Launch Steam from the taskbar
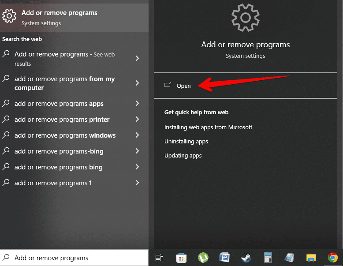343x266 pixels. [246, 258]
